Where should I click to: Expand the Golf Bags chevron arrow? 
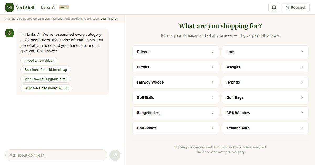pyautogui.click(x=302, y=97)
